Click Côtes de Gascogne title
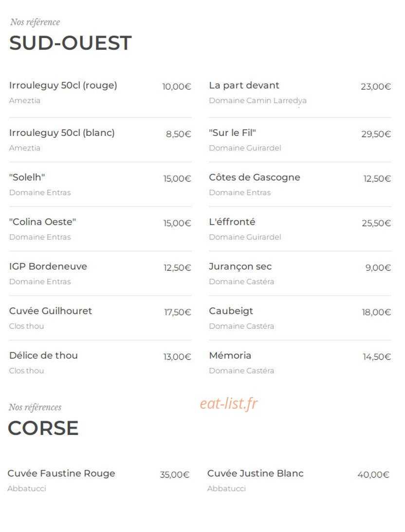Image resolution: width=405 pixels, height=532 pixels. tap(255, 177)
